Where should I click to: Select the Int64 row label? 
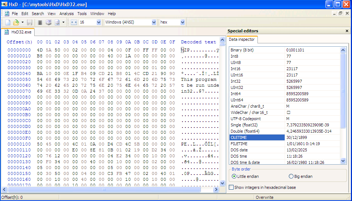235,94
